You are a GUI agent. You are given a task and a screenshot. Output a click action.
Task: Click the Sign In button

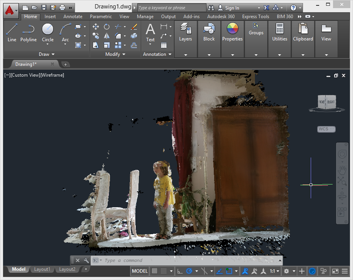232,8
